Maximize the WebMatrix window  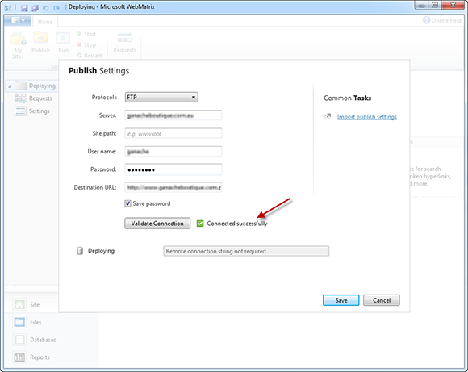coord(435,6)
